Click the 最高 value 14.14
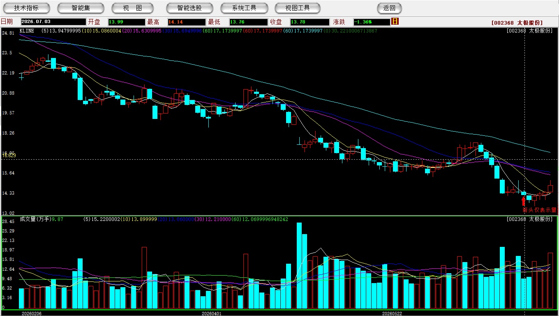 coord(186,22)
